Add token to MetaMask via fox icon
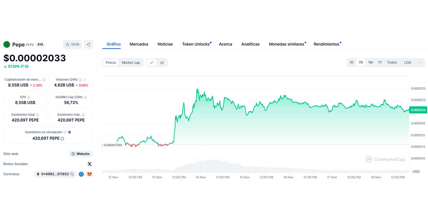Screen dimensions: 428x214 click(x=90, y=174)
